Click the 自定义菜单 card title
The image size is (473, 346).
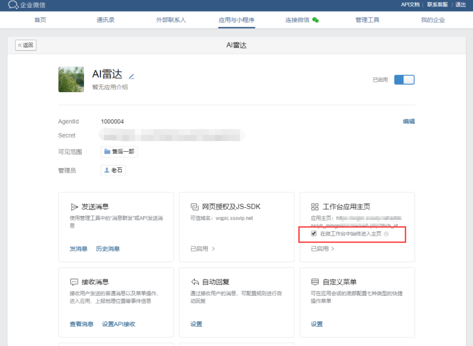(339, 282)
